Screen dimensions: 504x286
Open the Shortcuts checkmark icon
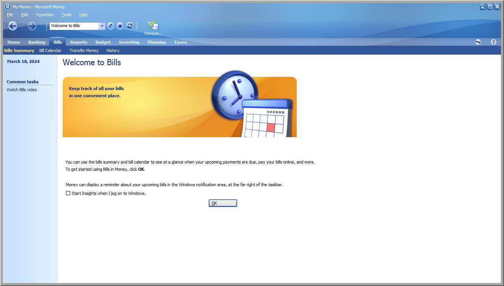coord(153,27)
